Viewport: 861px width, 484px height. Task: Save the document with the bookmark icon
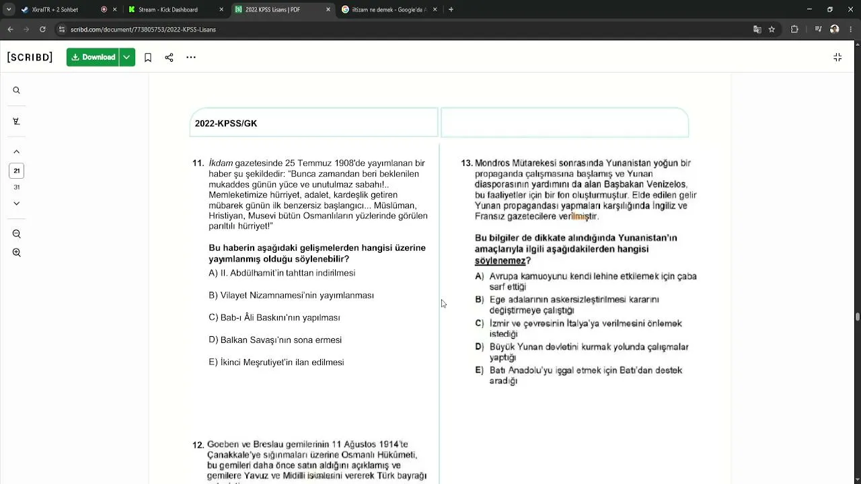coord(148,57)
